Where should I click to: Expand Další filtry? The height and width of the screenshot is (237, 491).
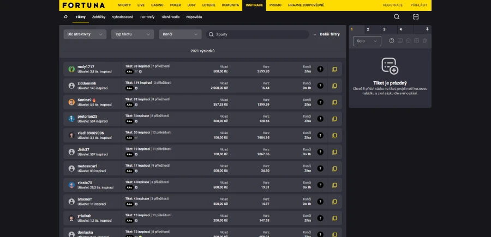click(327, 34)
